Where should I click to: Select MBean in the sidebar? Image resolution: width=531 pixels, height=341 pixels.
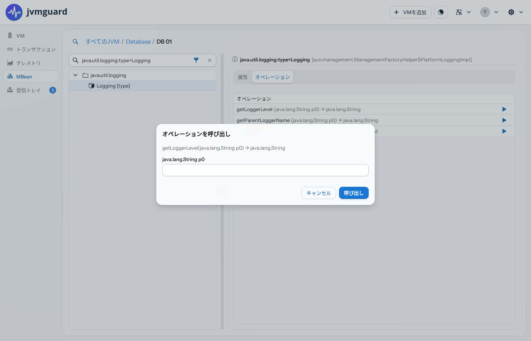[31, 77]
